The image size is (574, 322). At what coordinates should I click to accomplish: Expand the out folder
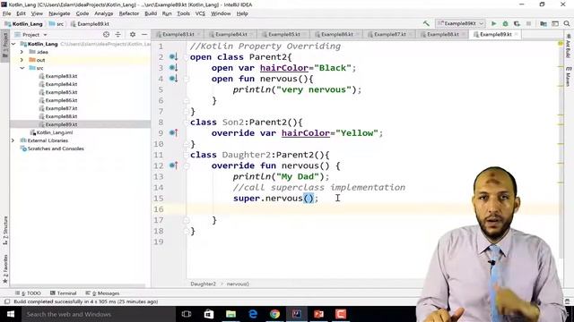(22, 60)
